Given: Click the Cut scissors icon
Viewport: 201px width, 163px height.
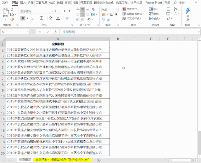Looking at the screenshot, I should [x=12, y=10].
